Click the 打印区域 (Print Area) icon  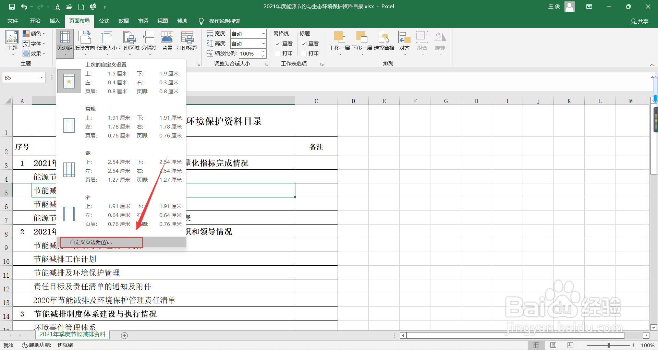pos(129,41)
